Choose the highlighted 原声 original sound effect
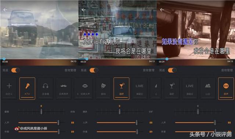235x139 pixels. click(226, 88)
